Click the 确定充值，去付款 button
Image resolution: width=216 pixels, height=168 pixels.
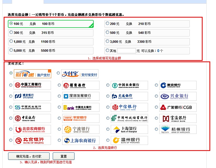tap(29, 156)
